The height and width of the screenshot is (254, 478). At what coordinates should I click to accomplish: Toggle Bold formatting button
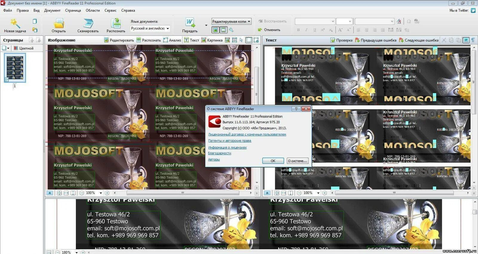click(x=298, y=30)
